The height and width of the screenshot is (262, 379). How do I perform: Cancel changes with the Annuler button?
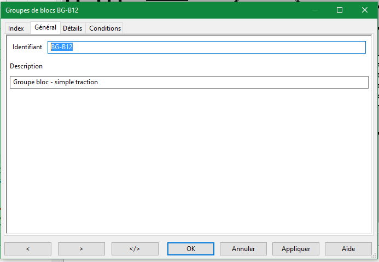pyautogui.click(x=243, y=248)
